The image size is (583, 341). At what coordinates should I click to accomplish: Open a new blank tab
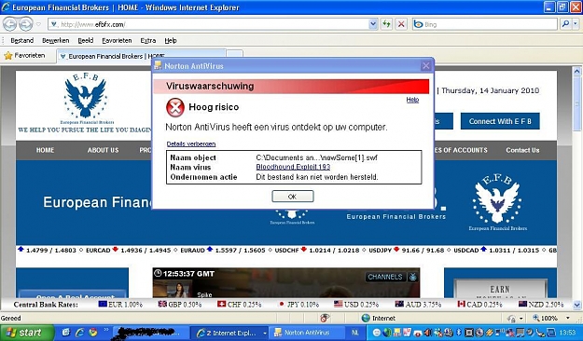coord(235,54)
